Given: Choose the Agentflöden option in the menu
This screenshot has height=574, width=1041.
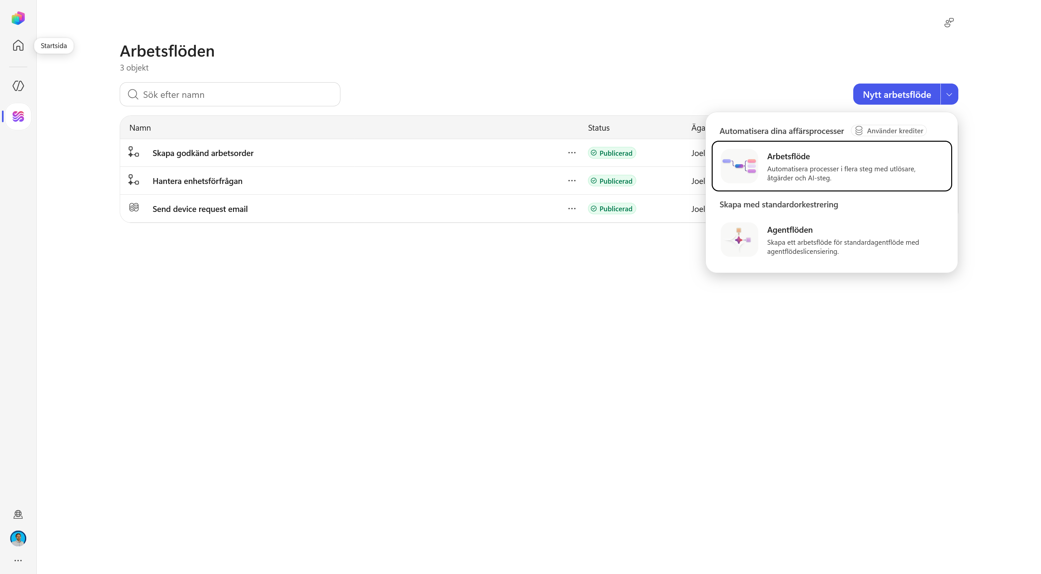Looking at the screenshot, I should coord(832,239).
